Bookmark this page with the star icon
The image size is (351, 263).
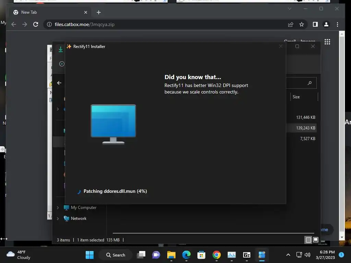tap(302, 24)
